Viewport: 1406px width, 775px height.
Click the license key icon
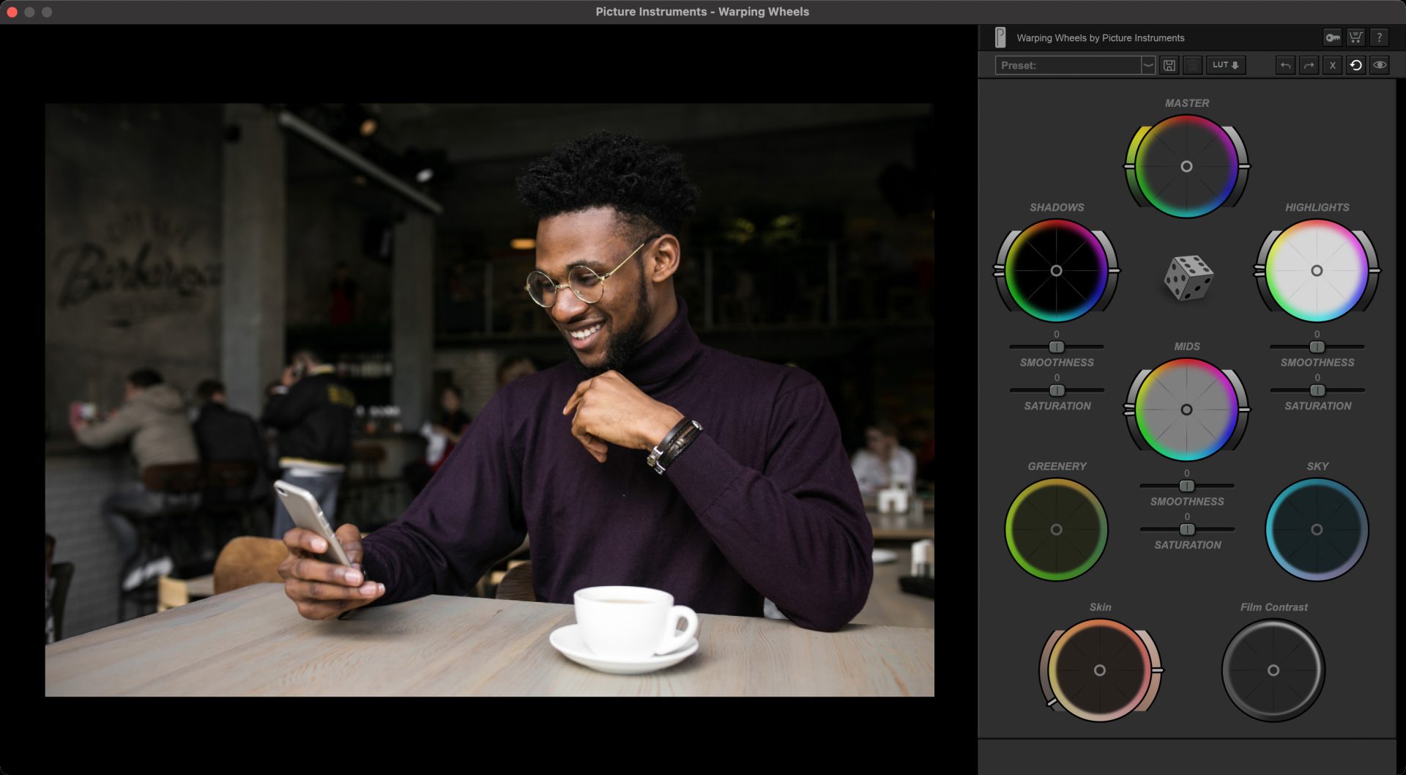pyautogui.click(x=1332, y=37)
